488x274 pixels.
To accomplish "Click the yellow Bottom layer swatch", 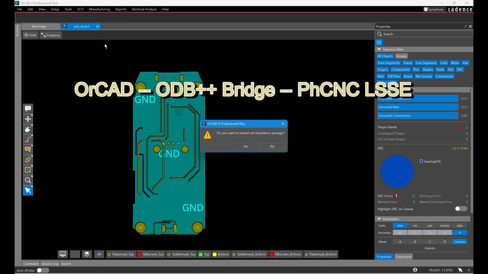I will click(215, 254).
